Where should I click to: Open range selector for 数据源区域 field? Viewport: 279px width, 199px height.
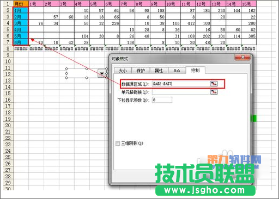tap(214, 84)
